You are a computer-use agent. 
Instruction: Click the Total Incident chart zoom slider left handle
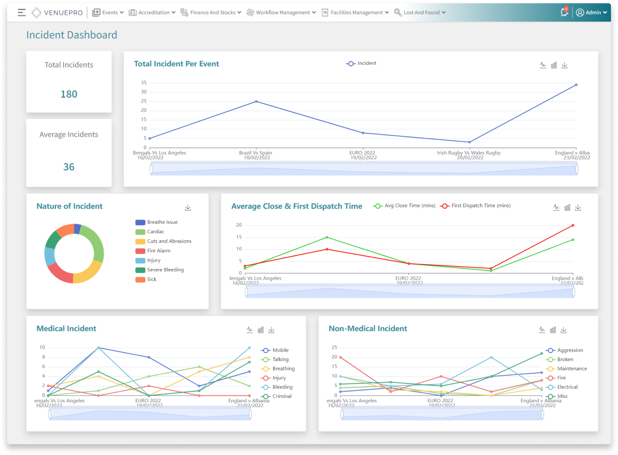(x=151, y=170)
